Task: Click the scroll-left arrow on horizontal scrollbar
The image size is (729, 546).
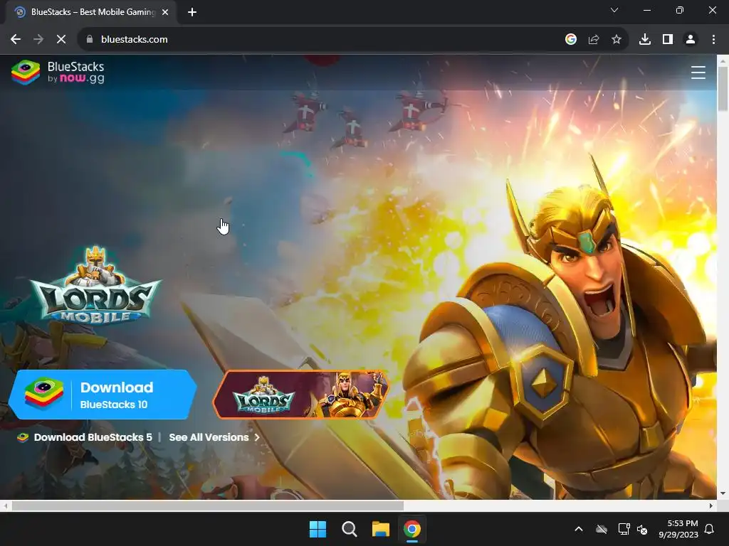Action: [x=5, y=505]
